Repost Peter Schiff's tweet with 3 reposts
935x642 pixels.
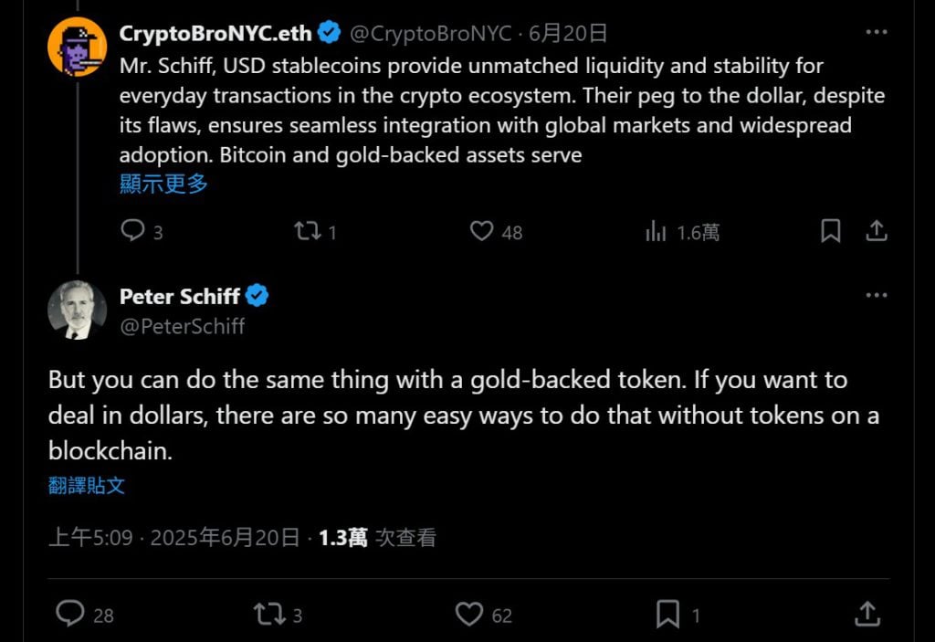(x=269, y=614)
